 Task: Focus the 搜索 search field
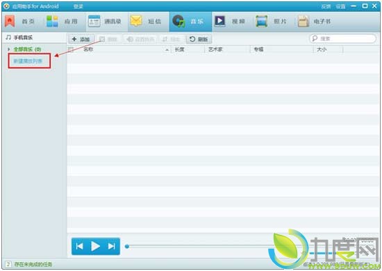(342, 38)
